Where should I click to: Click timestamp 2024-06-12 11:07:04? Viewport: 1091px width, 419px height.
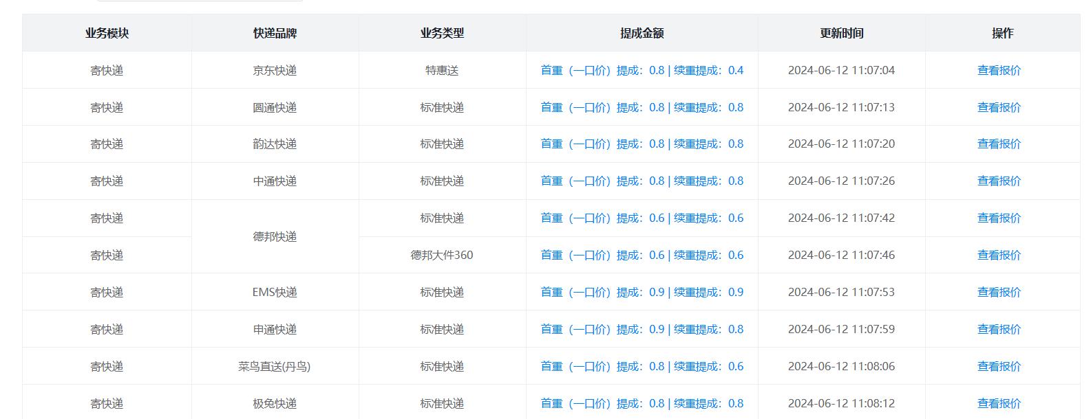[841, 70]
